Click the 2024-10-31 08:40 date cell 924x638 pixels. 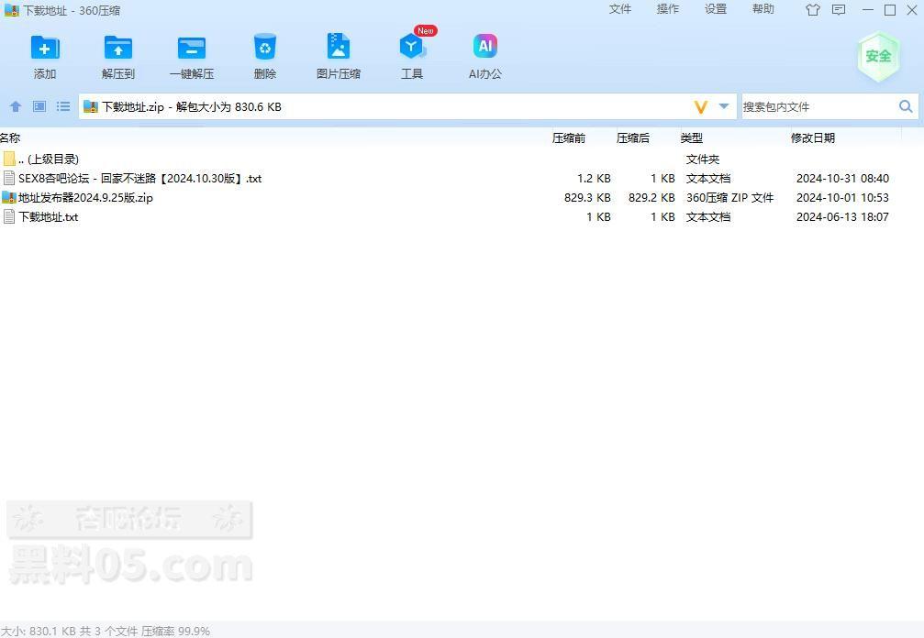(842, 179)
